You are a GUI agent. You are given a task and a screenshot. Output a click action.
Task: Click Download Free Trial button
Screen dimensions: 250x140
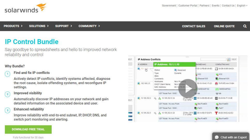(28, 129)
